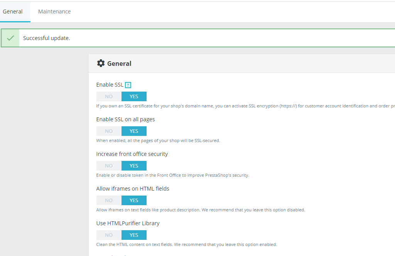
Task: Click the Allow iframes on HTML fields label
Action: coord(133,189)
